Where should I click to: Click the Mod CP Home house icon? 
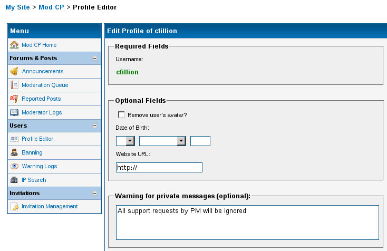14,45
